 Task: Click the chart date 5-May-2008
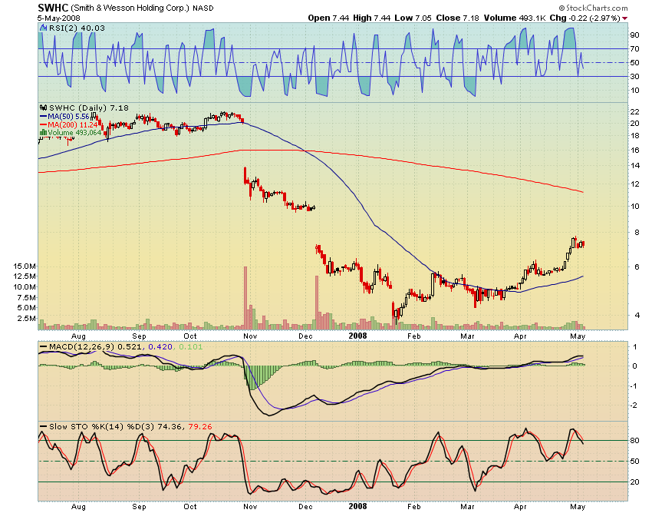coord(58,18)
